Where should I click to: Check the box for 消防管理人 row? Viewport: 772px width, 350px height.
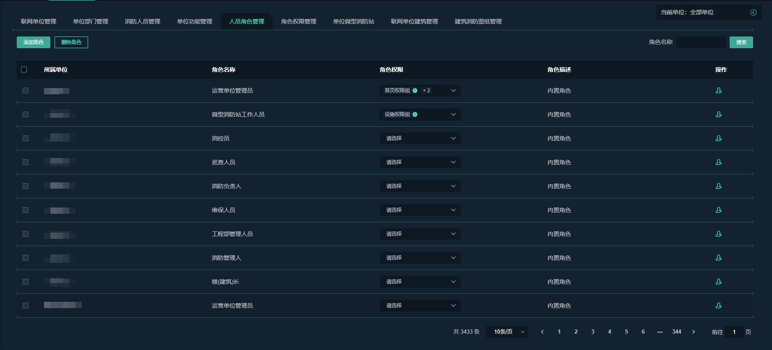click(26, 258)
